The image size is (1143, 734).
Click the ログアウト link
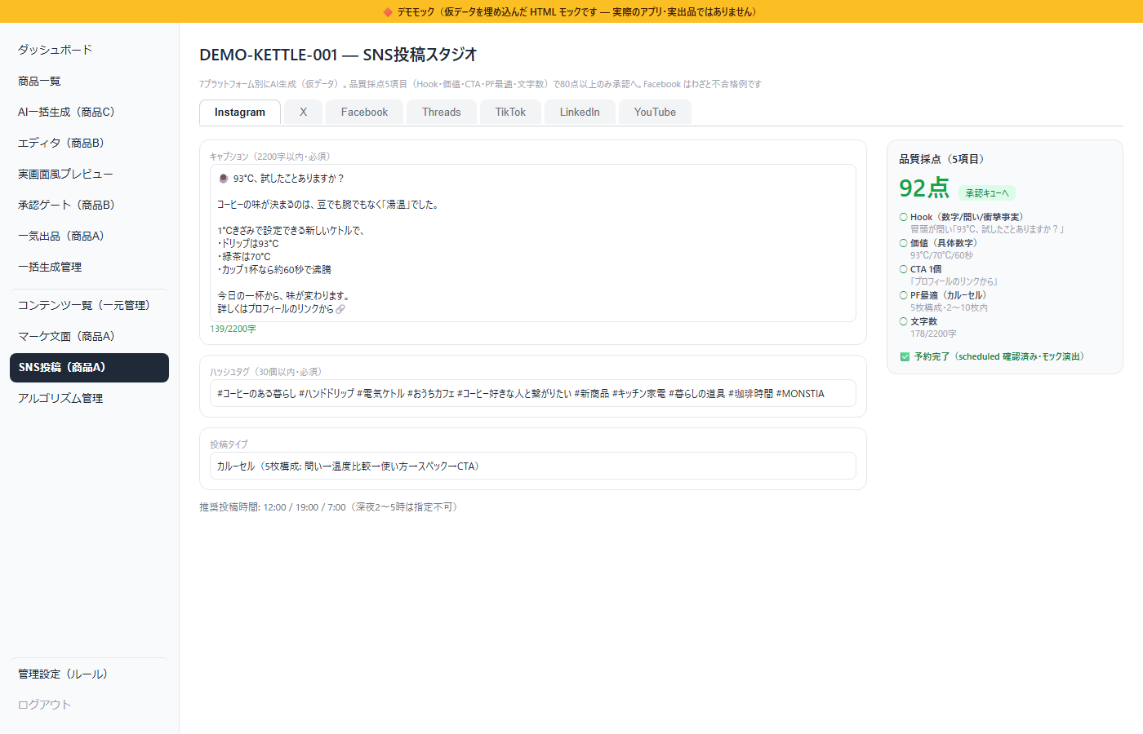pos(89,705)
